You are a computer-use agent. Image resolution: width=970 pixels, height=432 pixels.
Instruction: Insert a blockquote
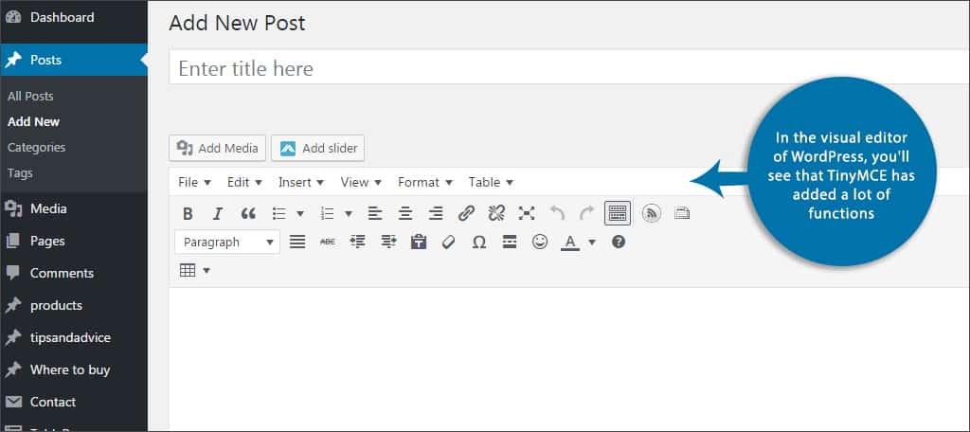click(x=248, y=214)
